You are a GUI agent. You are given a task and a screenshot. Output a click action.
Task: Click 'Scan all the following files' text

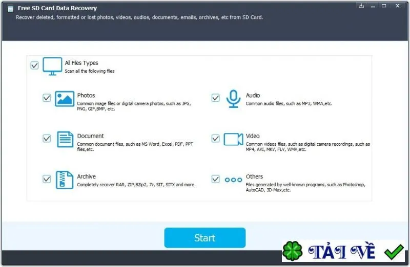click(x=89, y=71)
